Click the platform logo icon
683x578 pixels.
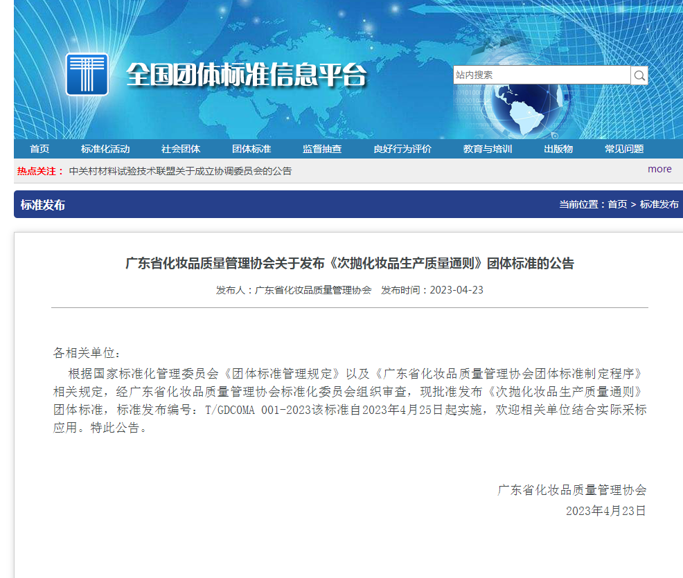87,74
